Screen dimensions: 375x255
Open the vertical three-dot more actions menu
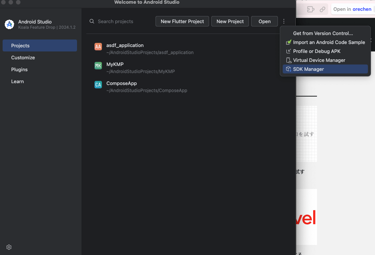point(284,21)
